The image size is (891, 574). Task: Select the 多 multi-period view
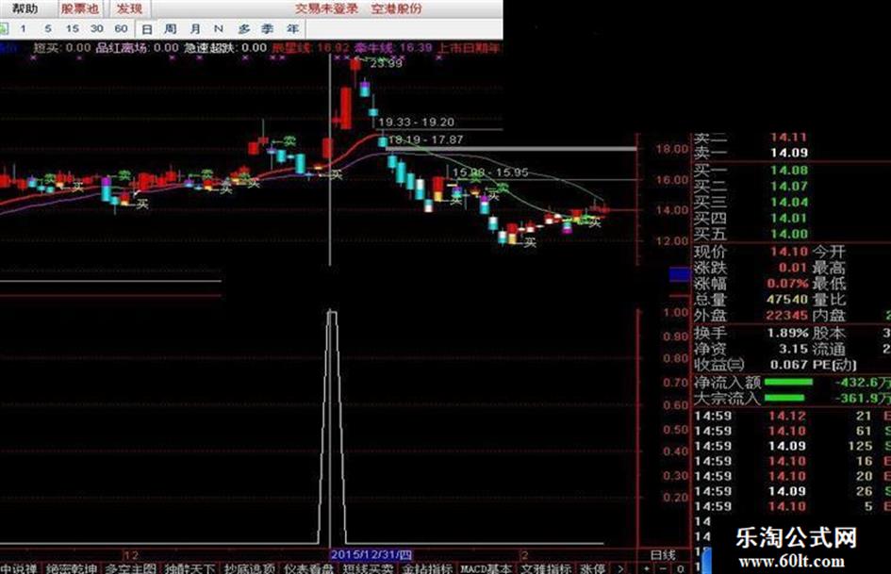coord(244,28)
